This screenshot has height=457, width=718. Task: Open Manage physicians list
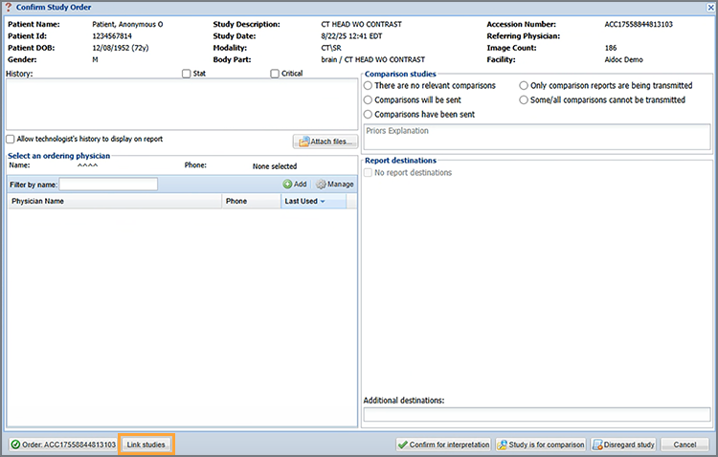click(x=334, y=184)
